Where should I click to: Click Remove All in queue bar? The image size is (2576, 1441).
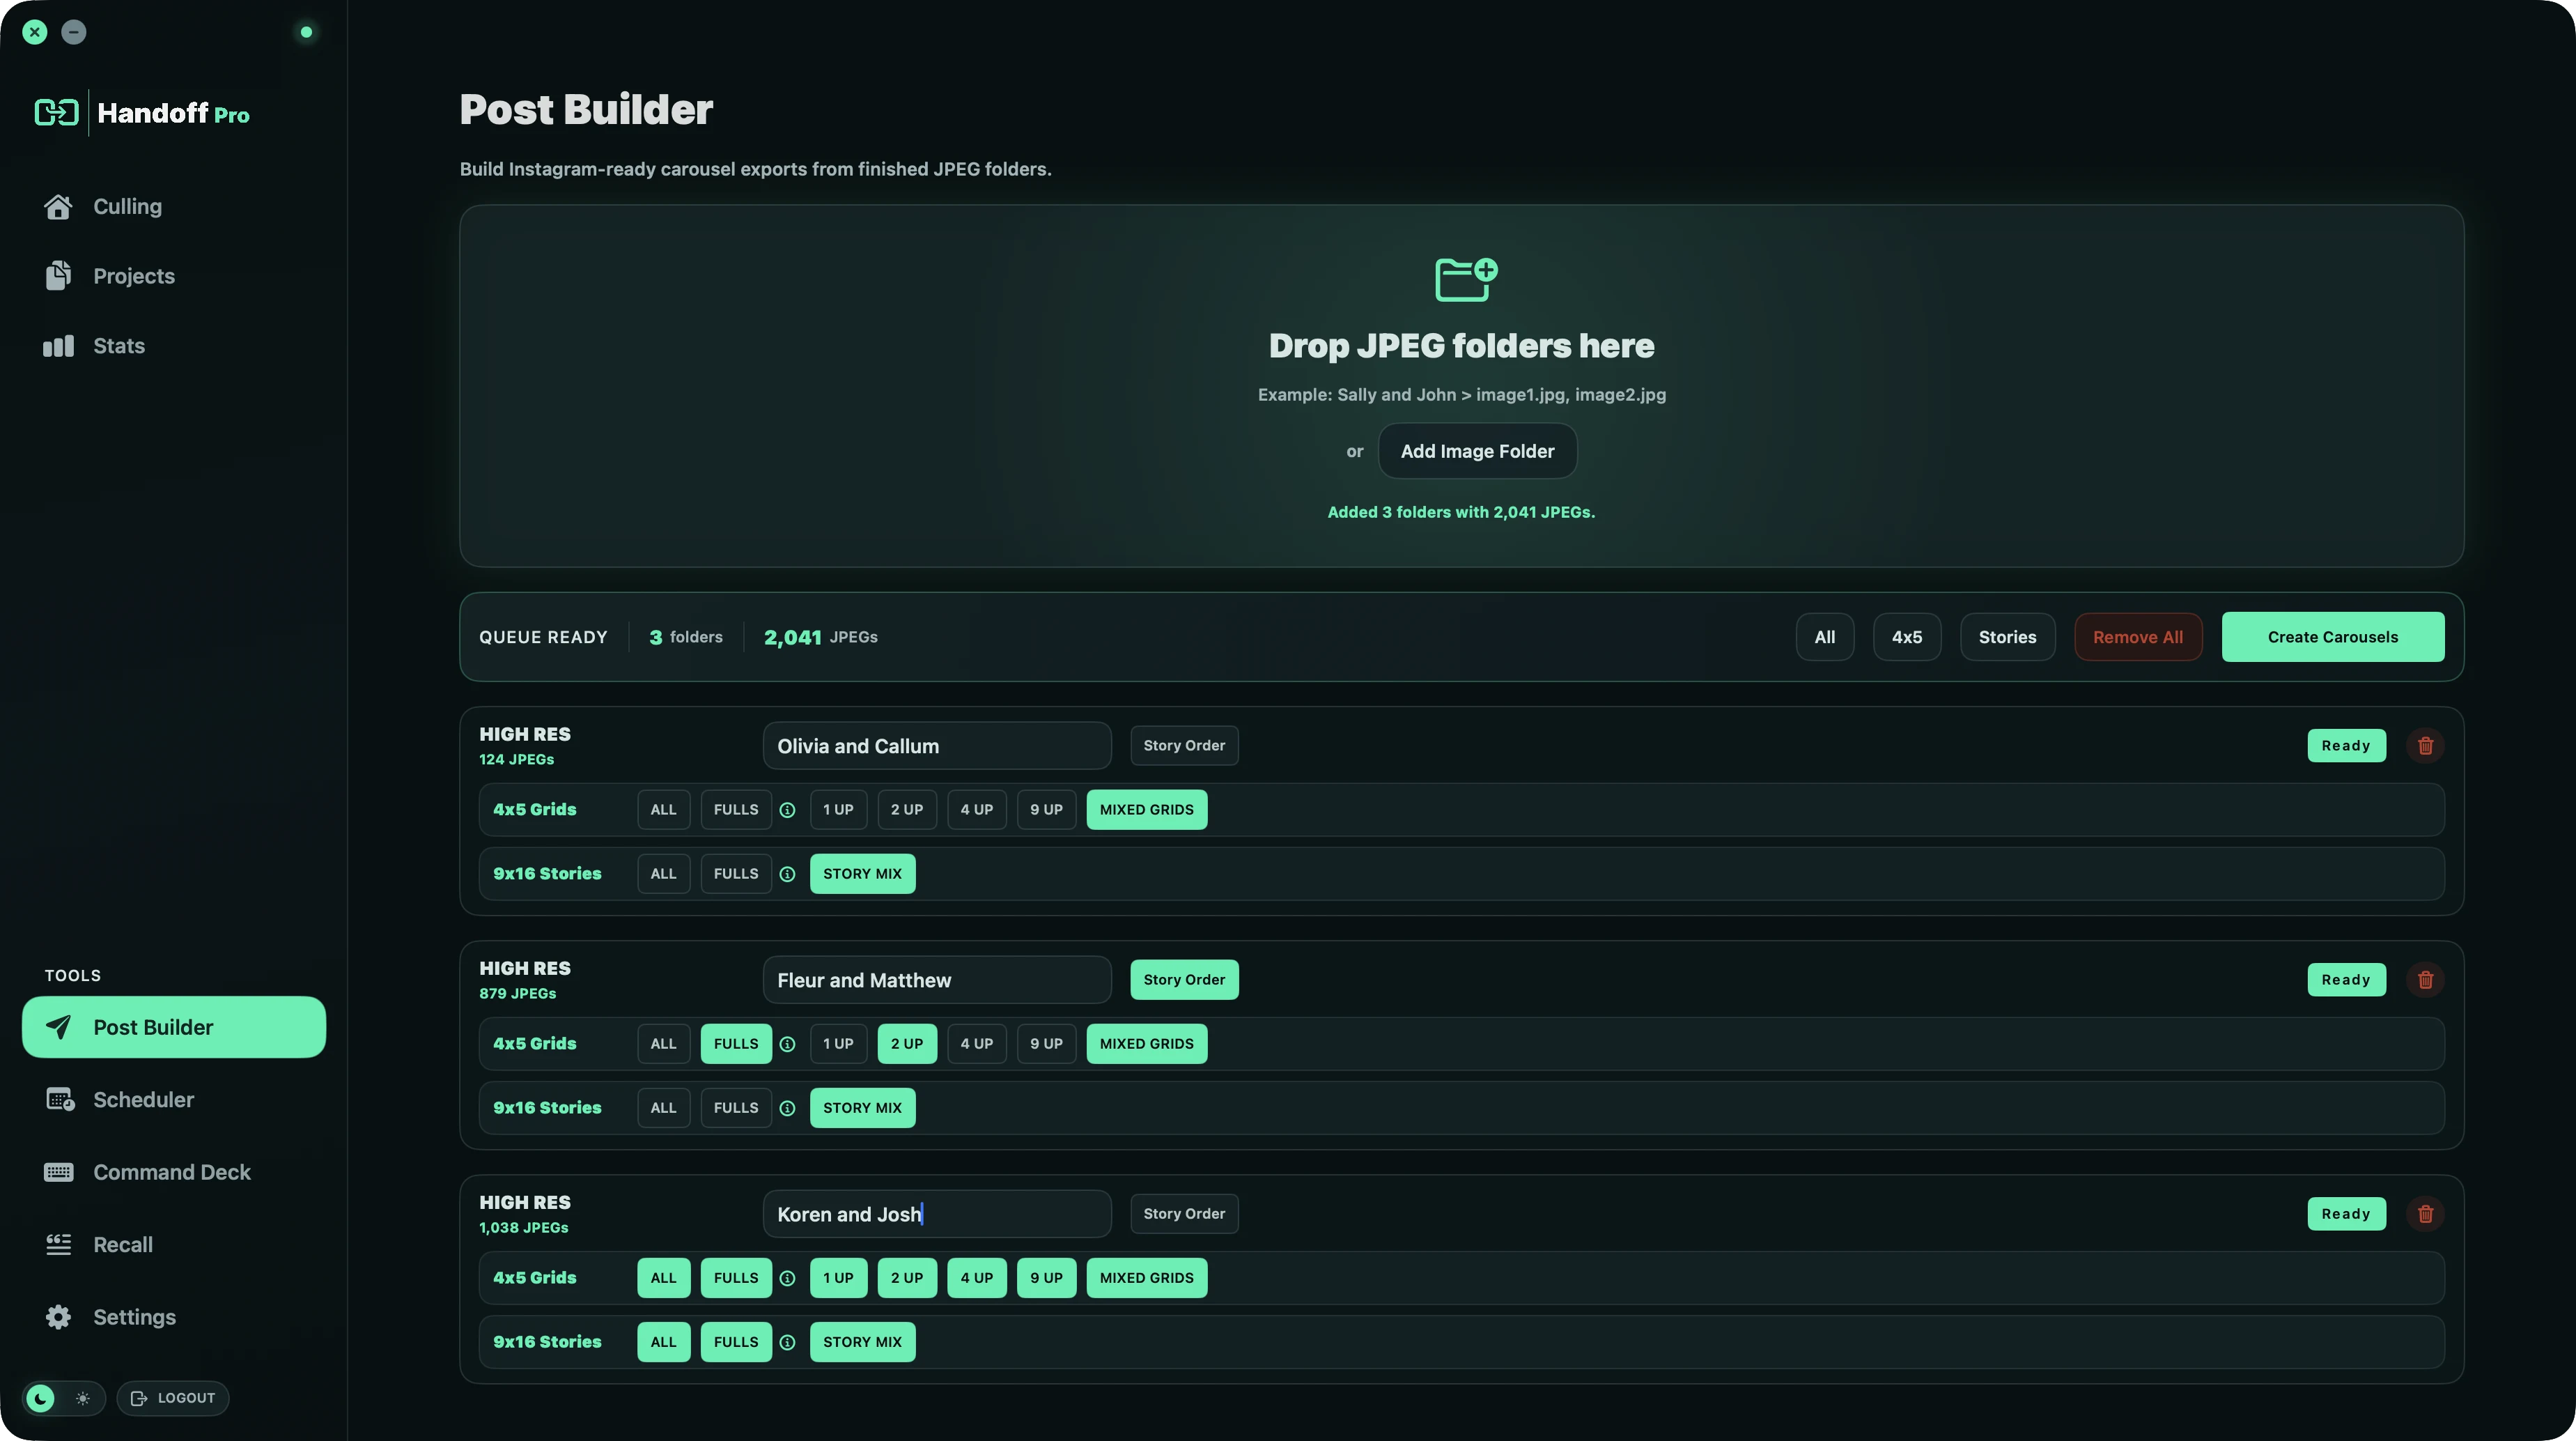tap(2137, 637)
